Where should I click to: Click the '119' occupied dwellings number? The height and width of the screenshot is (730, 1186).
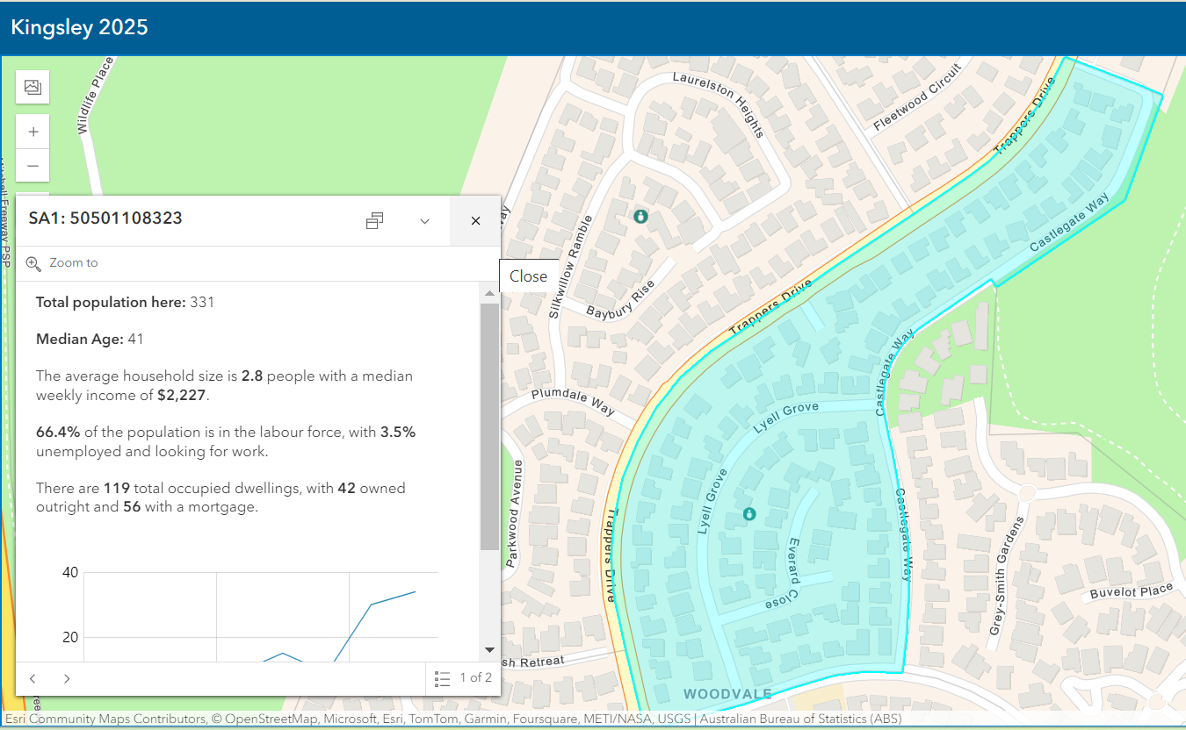click(117, 488)
